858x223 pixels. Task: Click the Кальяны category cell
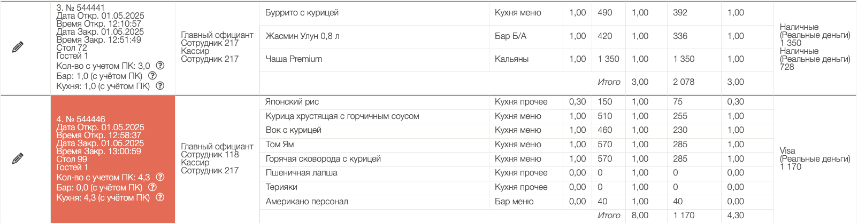pyautogui.click(x=511, y=59)
